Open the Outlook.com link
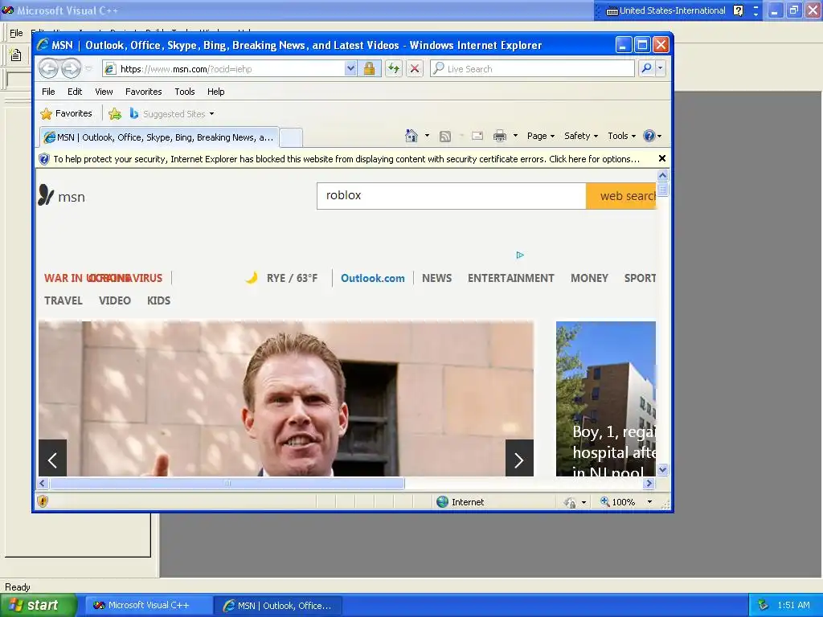Viewport: 823px width, 617px height. coord(373,278)
